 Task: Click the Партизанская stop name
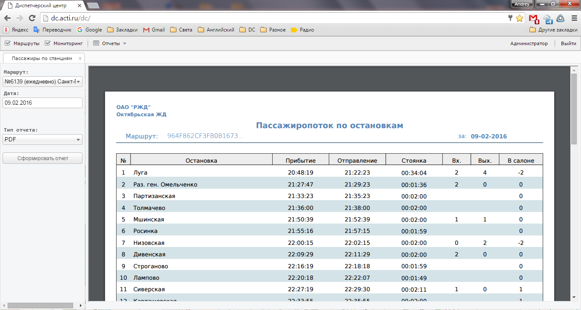coord(154,196)
